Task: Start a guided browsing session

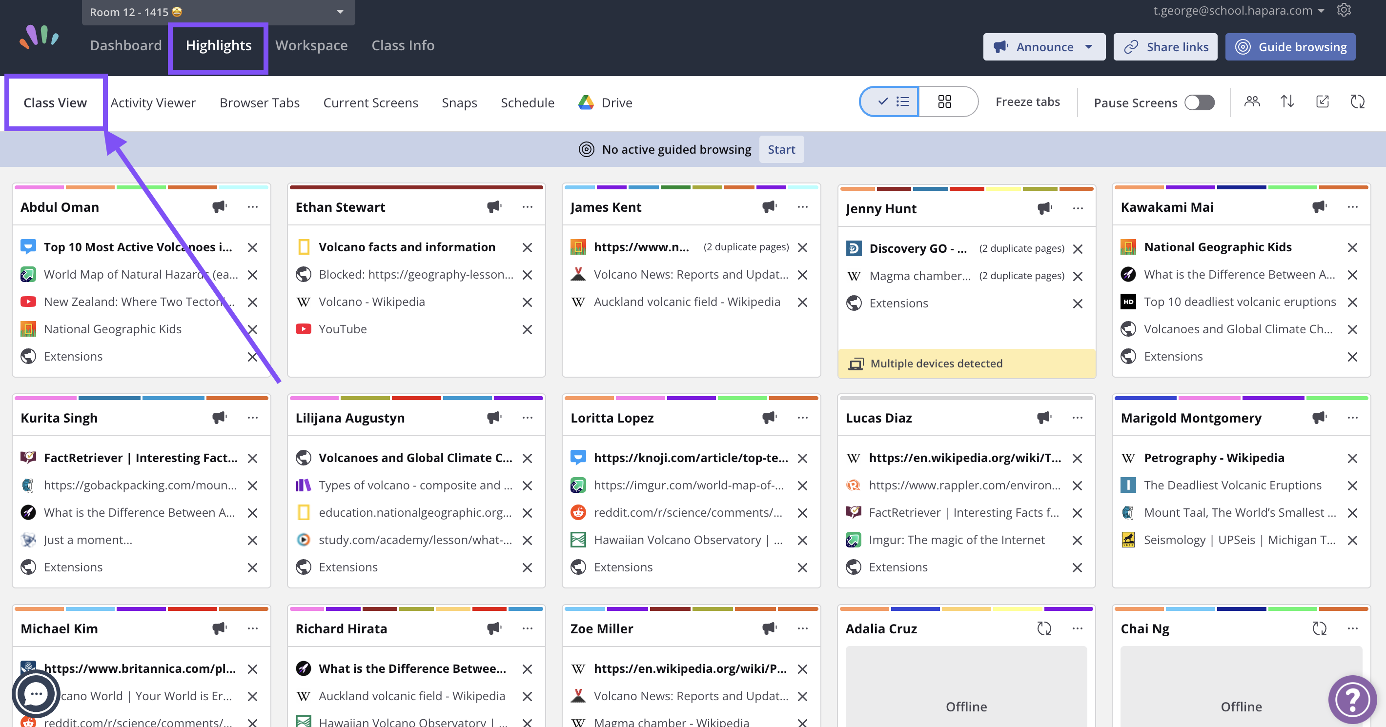Action: point(781,150)
